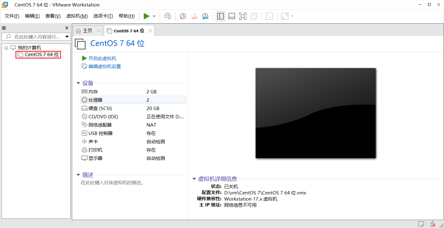The image size is (444, 228).
Task: Click the Unity mode toolbar icon
Action: coord(254,16)
